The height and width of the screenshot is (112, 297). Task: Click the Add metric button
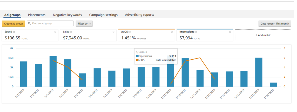pyautogui.click(x=263, y=35)
